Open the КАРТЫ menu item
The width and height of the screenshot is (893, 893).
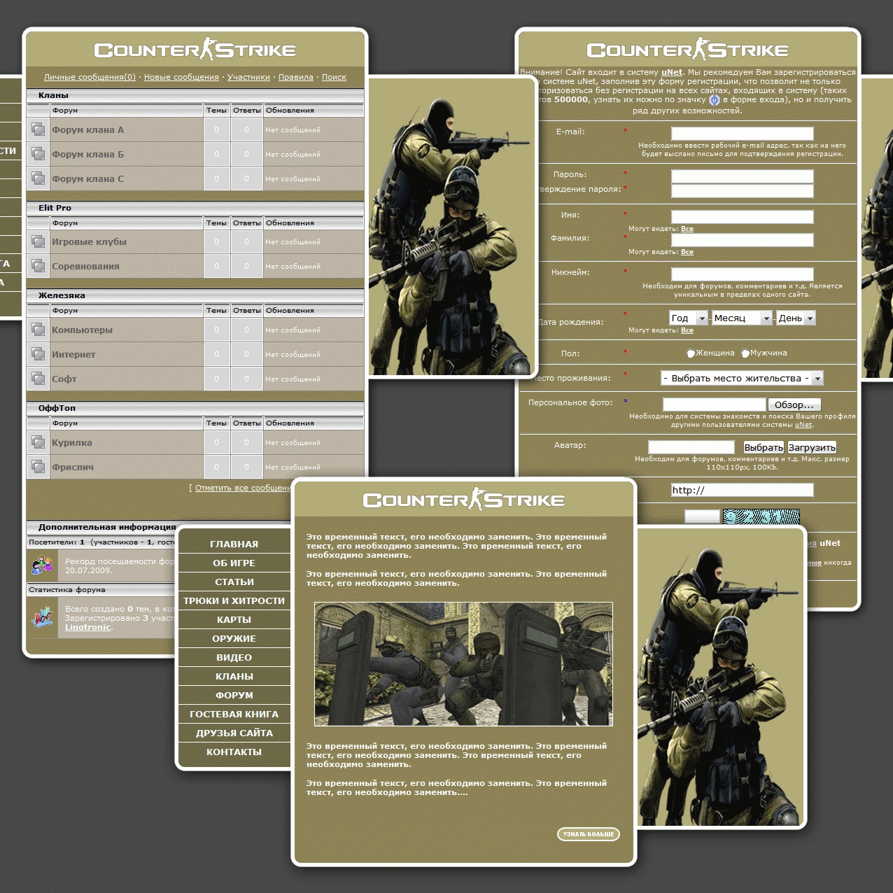234,619
